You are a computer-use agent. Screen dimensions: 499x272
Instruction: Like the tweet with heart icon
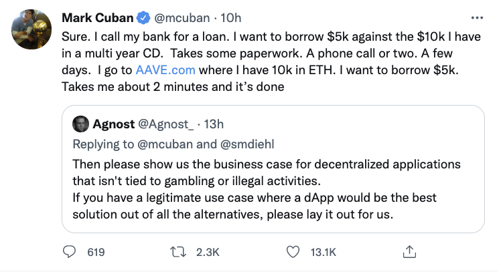pos(293,252)
